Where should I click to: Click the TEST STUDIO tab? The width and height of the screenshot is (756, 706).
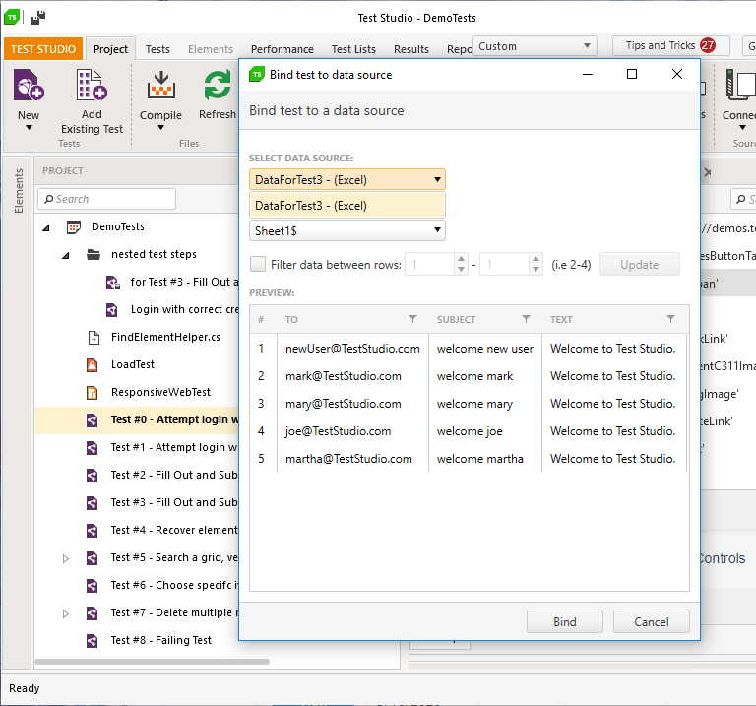[x=43, y=49]
